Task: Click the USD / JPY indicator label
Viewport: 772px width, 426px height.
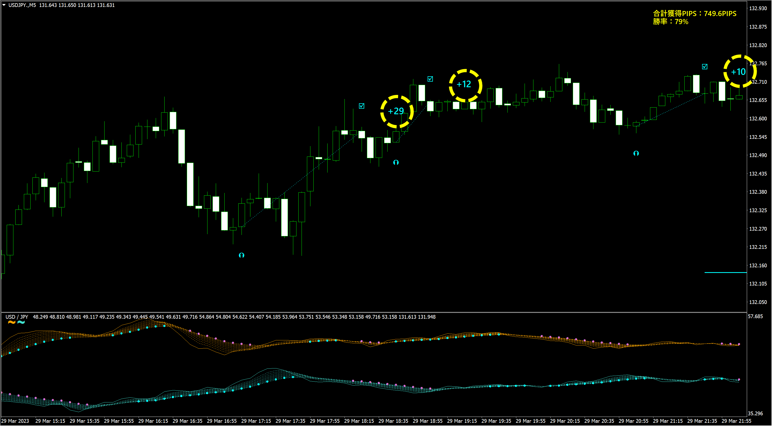Action: [x=17, y=317]
